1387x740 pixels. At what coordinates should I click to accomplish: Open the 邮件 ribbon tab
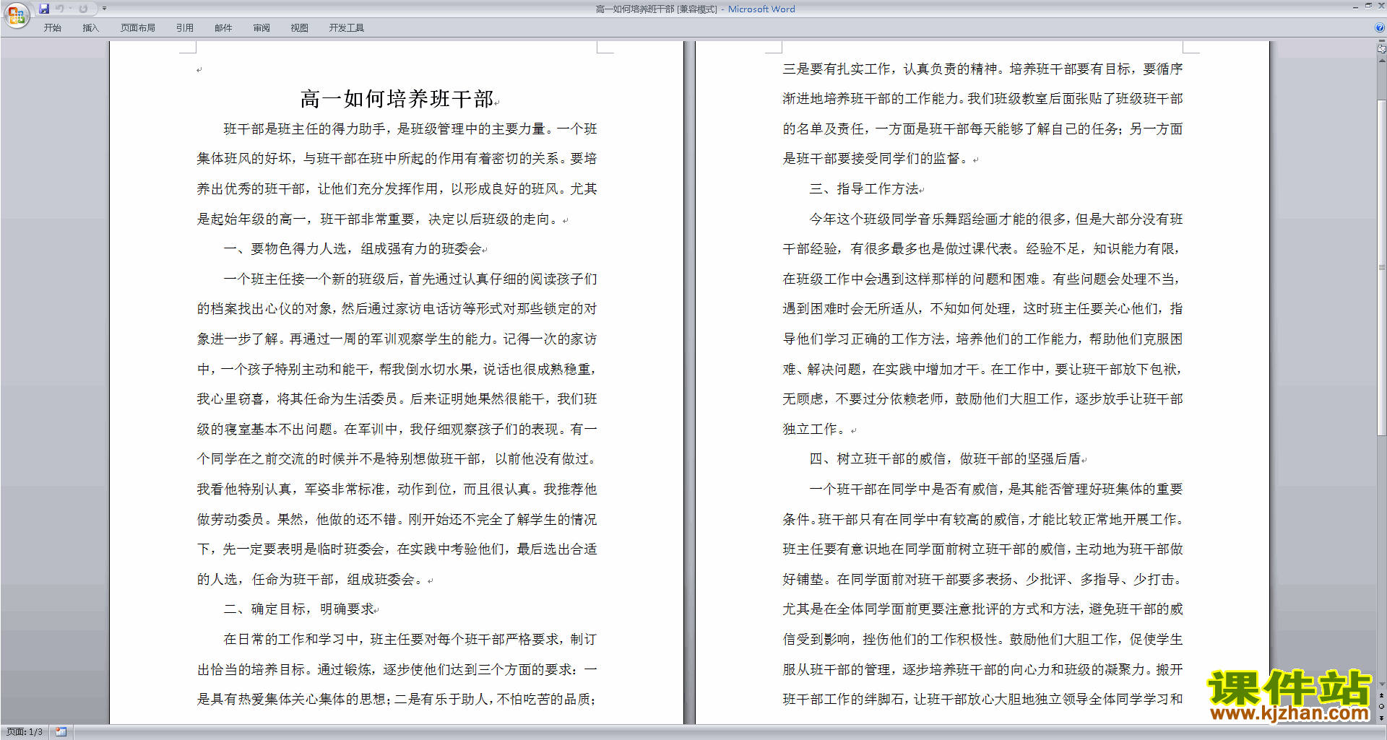coord(223,27)
